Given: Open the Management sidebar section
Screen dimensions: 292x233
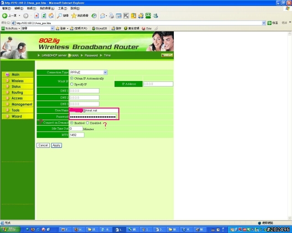Looking at the screenshot, I should [x=17, y=104].
